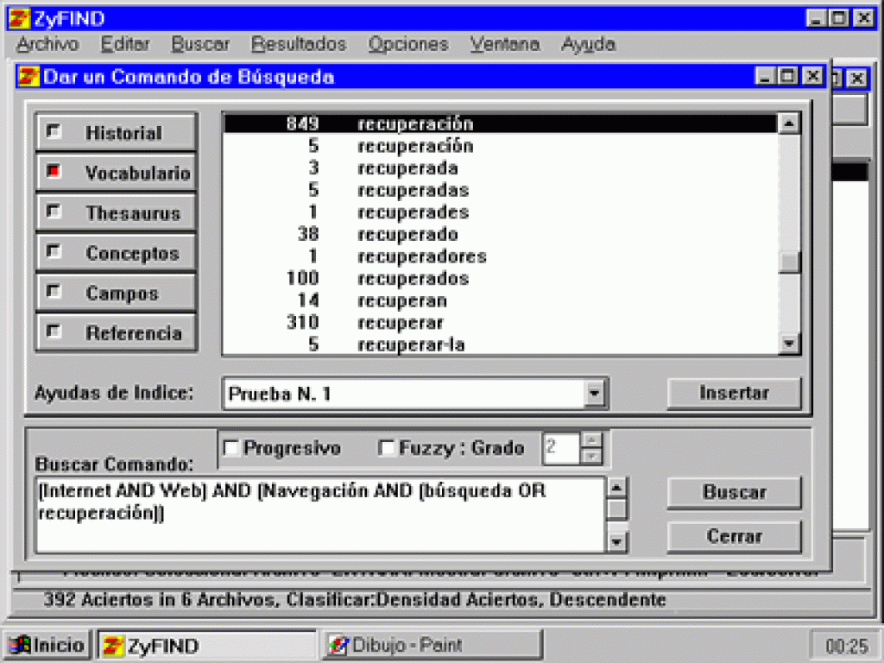Open ZyFIND from the taskbar

(x=205, y=645)
